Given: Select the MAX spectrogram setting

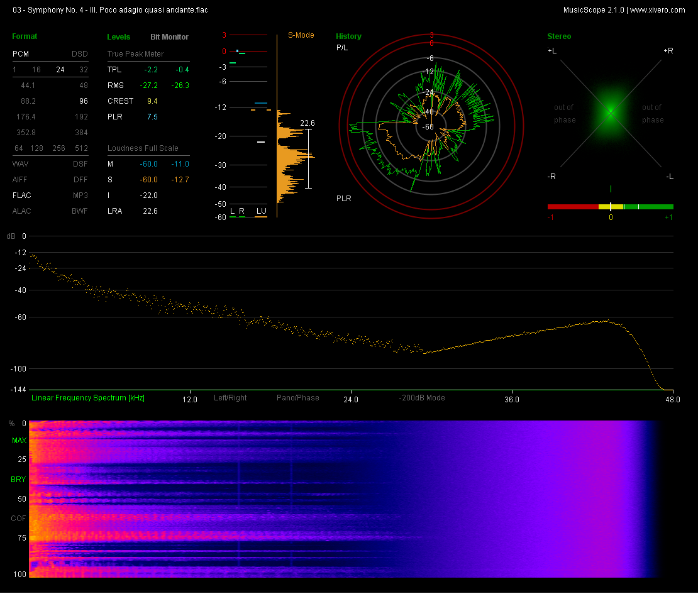Looking at the screenshot, I should click(x=19, y=441).
